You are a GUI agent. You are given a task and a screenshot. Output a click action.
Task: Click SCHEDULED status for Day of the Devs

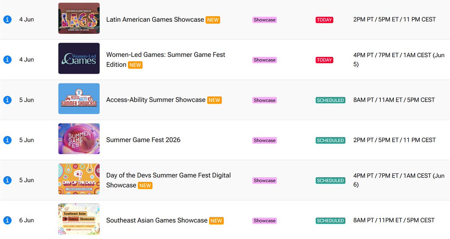[x=330, y=180]
